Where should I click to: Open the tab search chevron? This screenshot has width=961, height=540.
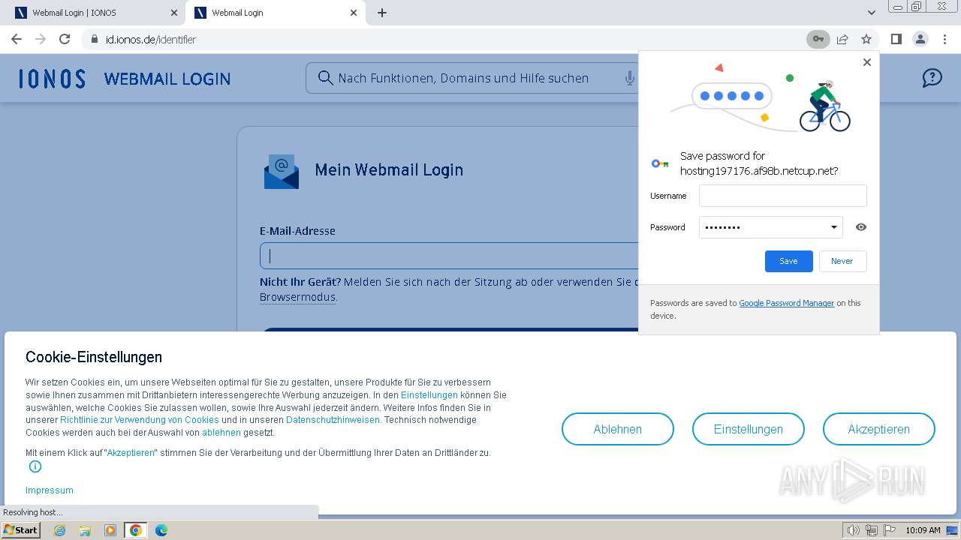coord(871,13)
